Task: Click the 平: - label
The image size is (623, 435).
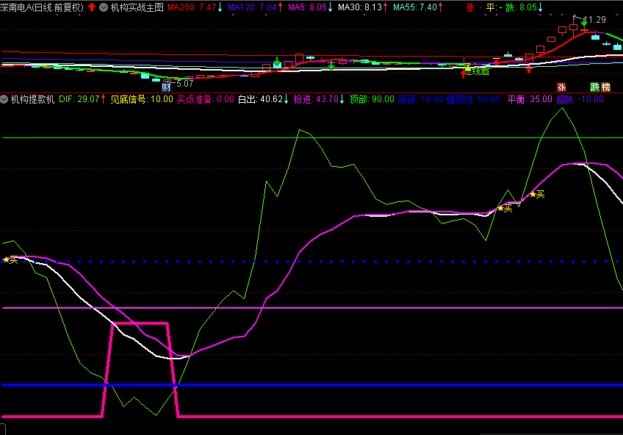Action: coord(494,7)
